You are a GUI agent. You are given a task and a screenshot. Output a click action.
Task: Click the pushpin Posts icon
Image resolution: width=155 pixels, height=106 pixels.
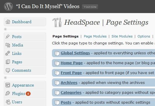[x=8, y=37]
